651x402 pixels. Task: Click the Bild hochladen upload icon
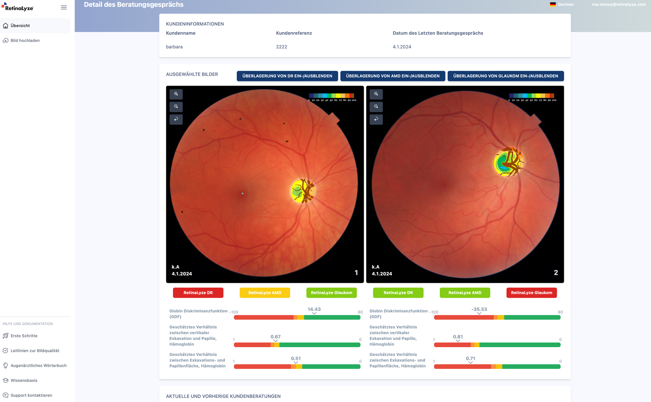tap(5, 41)
